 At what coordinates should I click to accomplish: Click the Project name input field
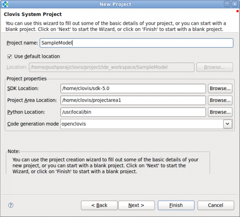click(x=136, y=43)
